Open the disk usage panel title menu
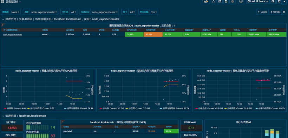 [x=238, y=71]
